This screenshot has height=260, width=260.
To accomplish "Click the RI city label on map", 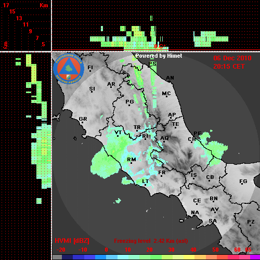I will 145,136.
